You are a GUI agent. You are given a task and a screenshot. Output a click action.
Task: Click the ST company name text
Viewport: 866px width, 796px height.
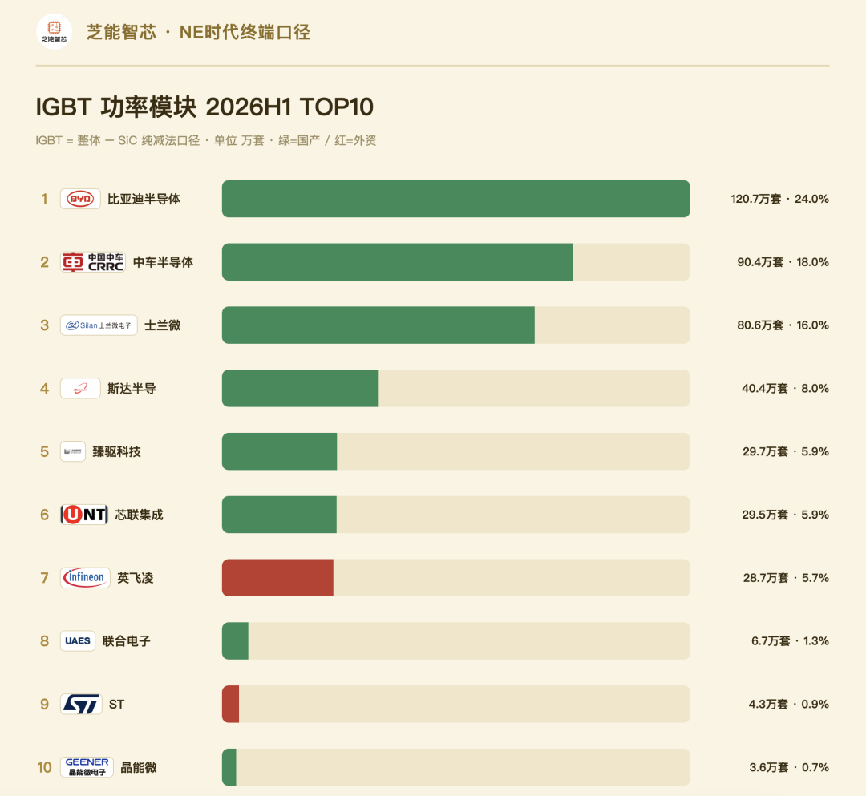(116, 705)
